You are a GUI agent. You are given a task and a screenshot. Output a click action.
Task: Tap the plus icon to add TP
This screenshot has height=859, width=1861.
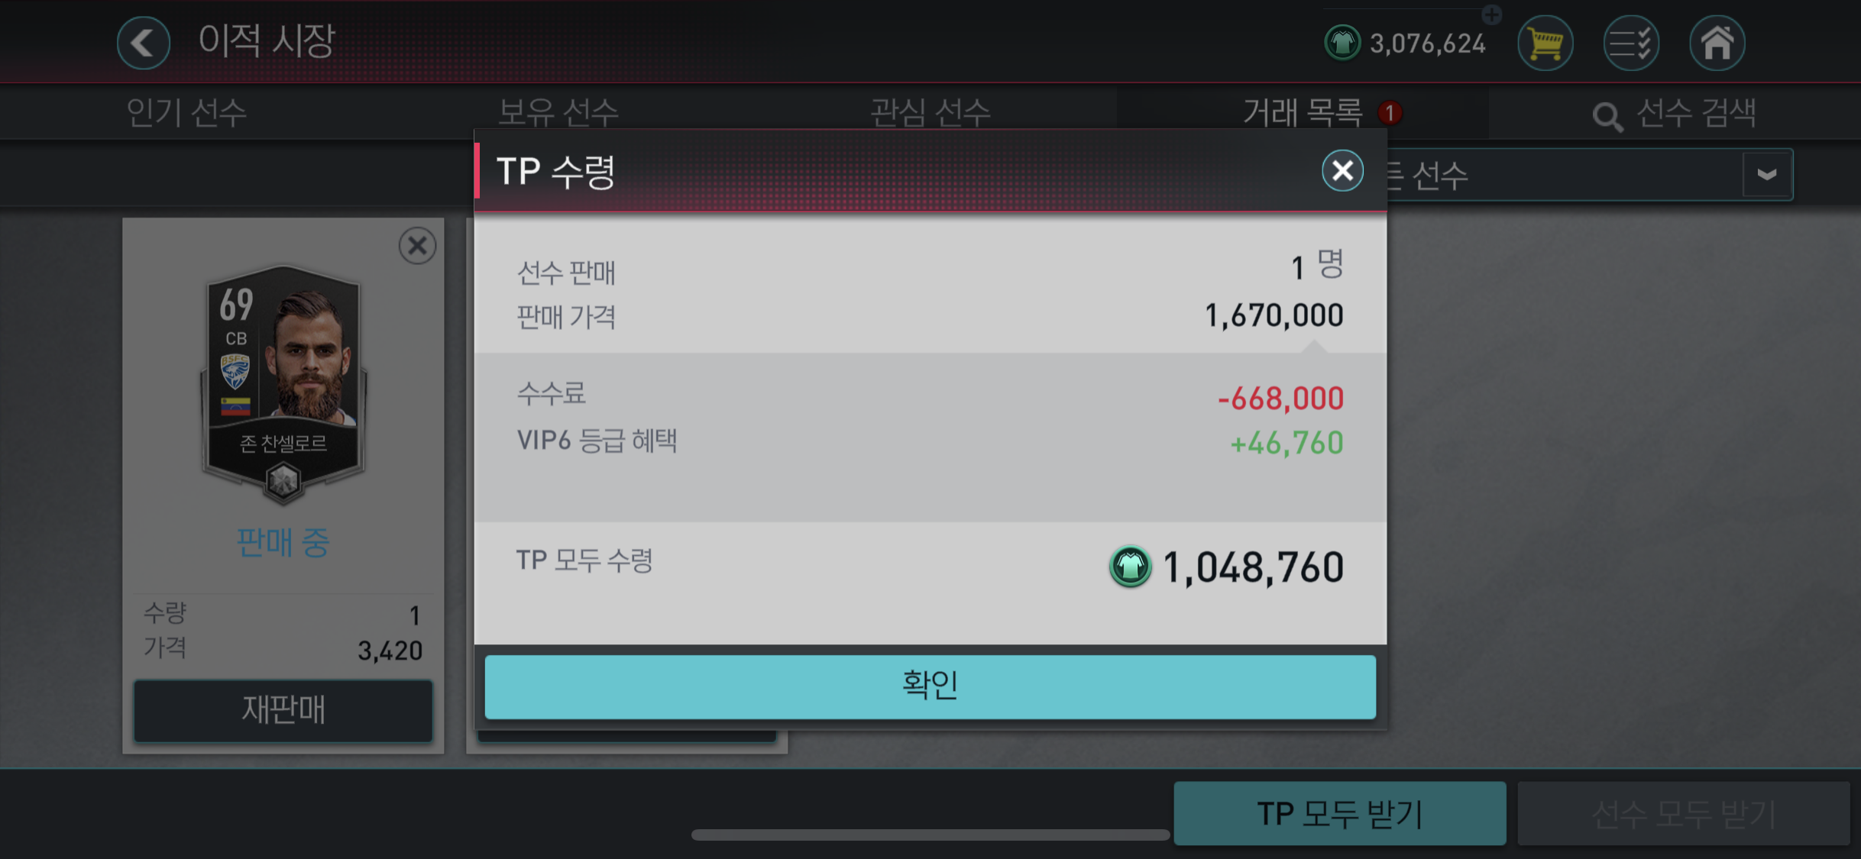pyautogui.click(x=1491, y=14)
